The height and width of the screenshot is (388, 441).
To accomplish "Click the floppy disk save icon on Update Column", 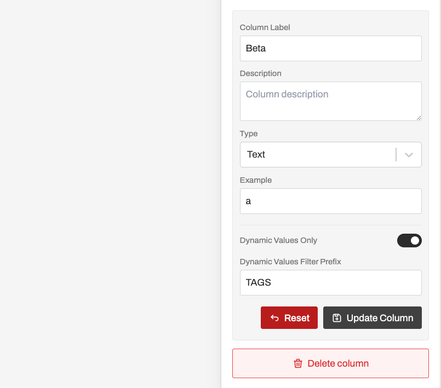I will 336,317.
